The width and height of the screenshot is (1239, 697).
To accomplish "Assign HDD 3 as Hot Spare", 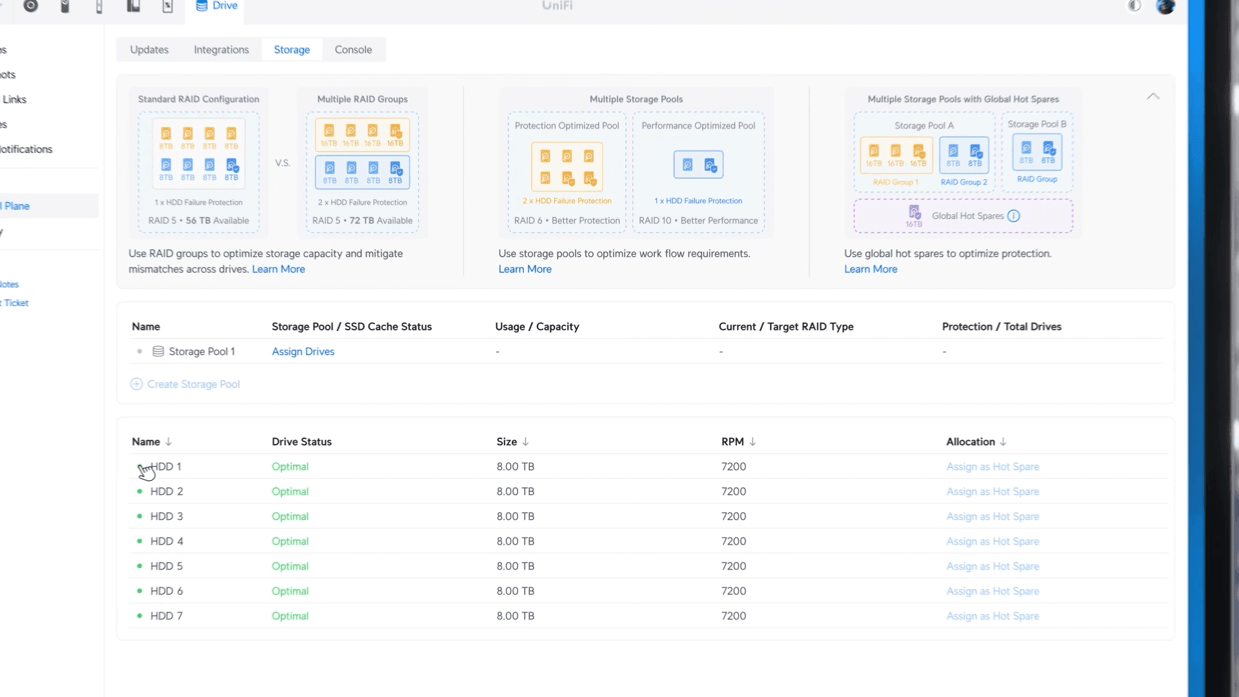I will (x=992, y=516).
